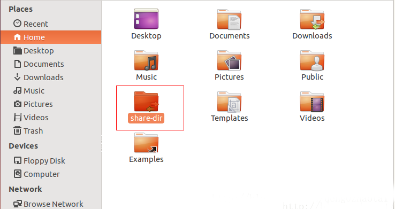The image size is (395, 209).
Task: Go to Recent in sidebar
Action: click(x=51, y=24)
